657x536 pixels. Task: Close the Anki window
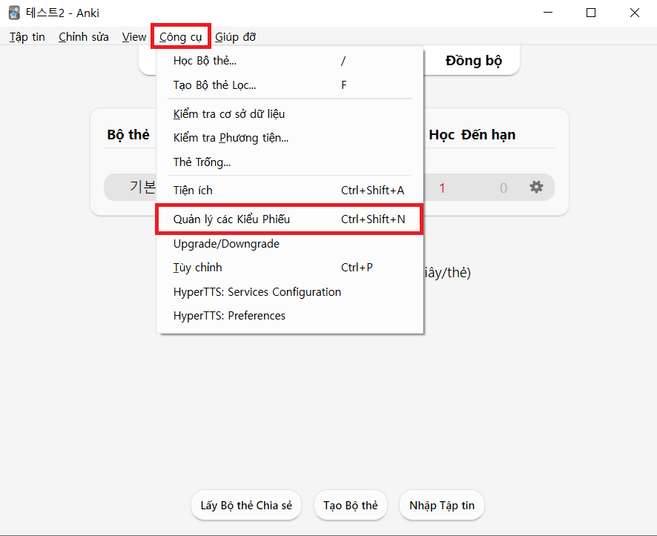[x=634, y=13]
